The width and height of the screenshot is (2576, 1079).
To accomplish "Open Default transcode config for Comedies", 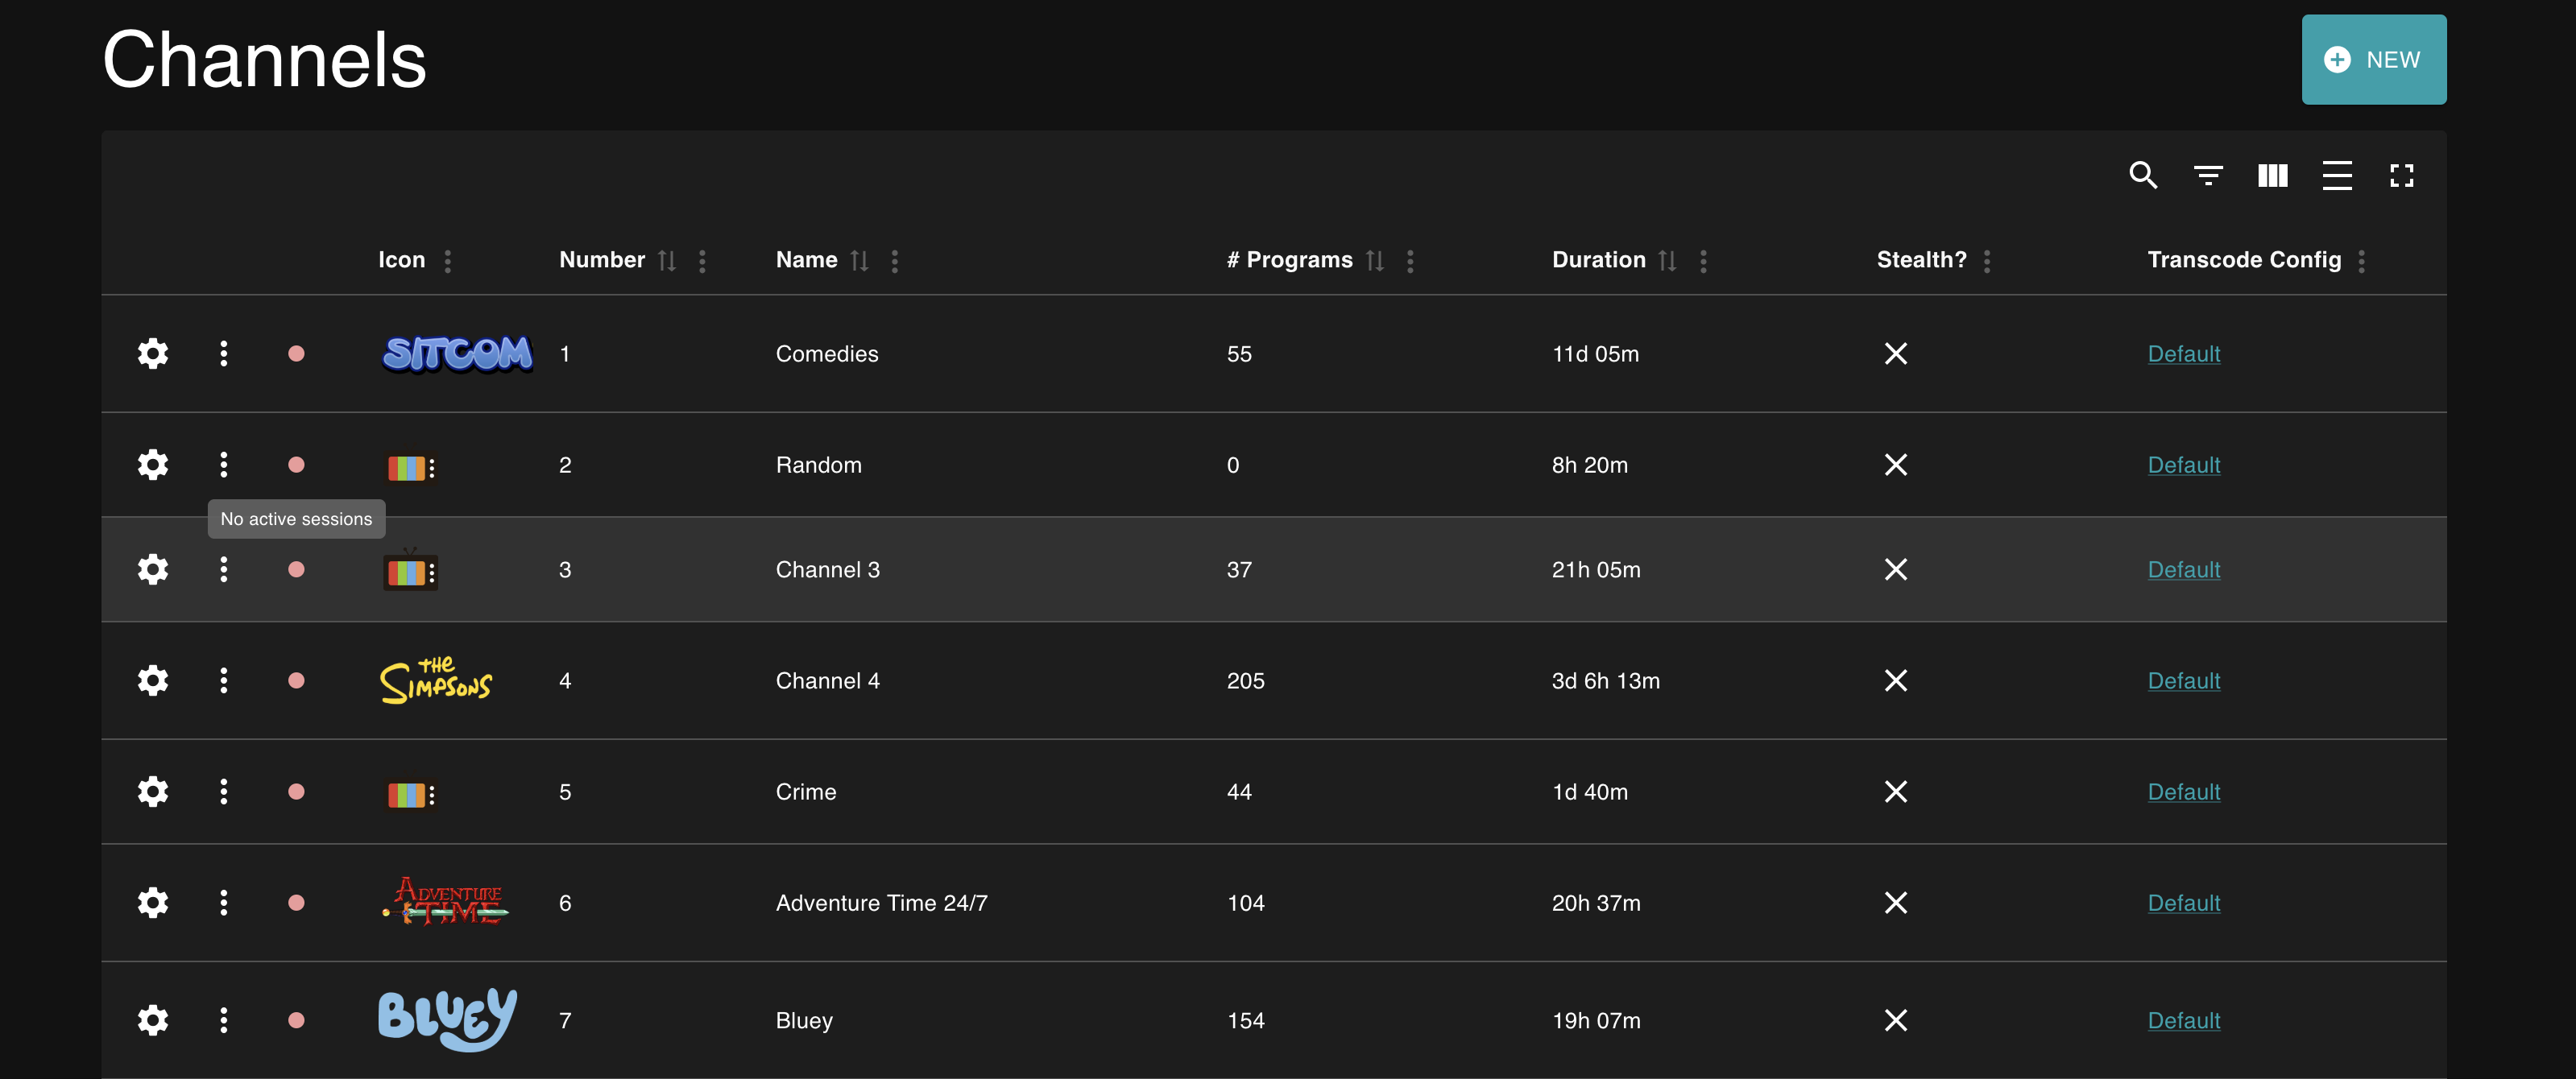I will pyautogui.click(x=2184, y=353).
